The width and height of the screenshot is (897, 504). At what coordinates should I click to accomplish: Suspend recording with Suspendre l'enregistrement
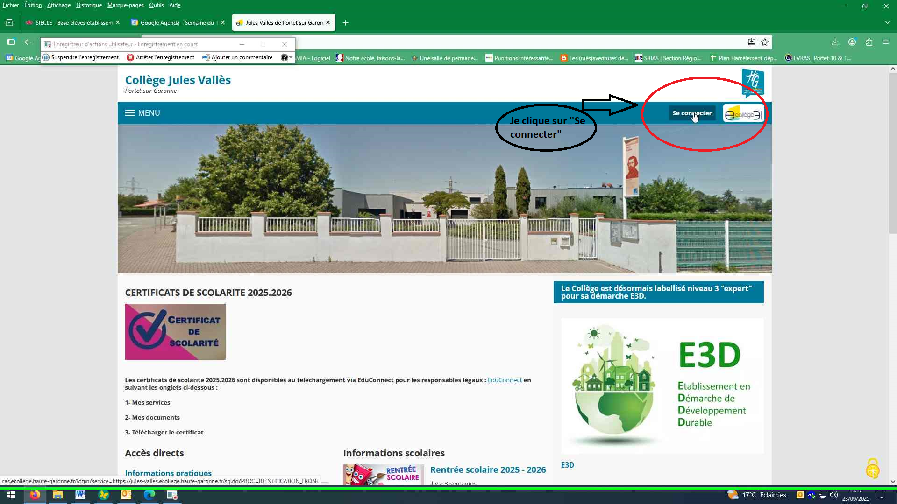80,57
